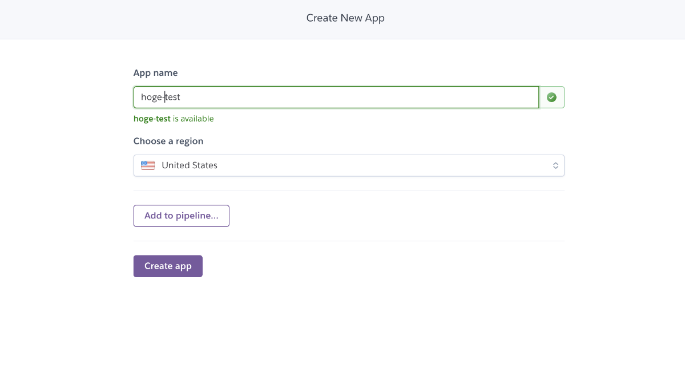Click the blank header bar beside the title
685x369 pixels.
542,18
